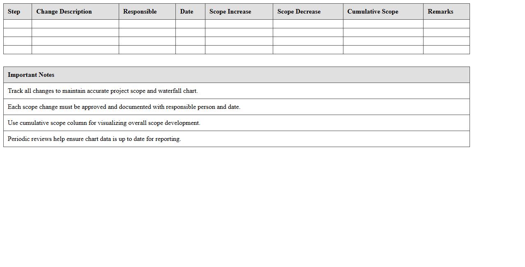Select the Date column header
This screenshot has height=267, width=525.
point(187,12)
